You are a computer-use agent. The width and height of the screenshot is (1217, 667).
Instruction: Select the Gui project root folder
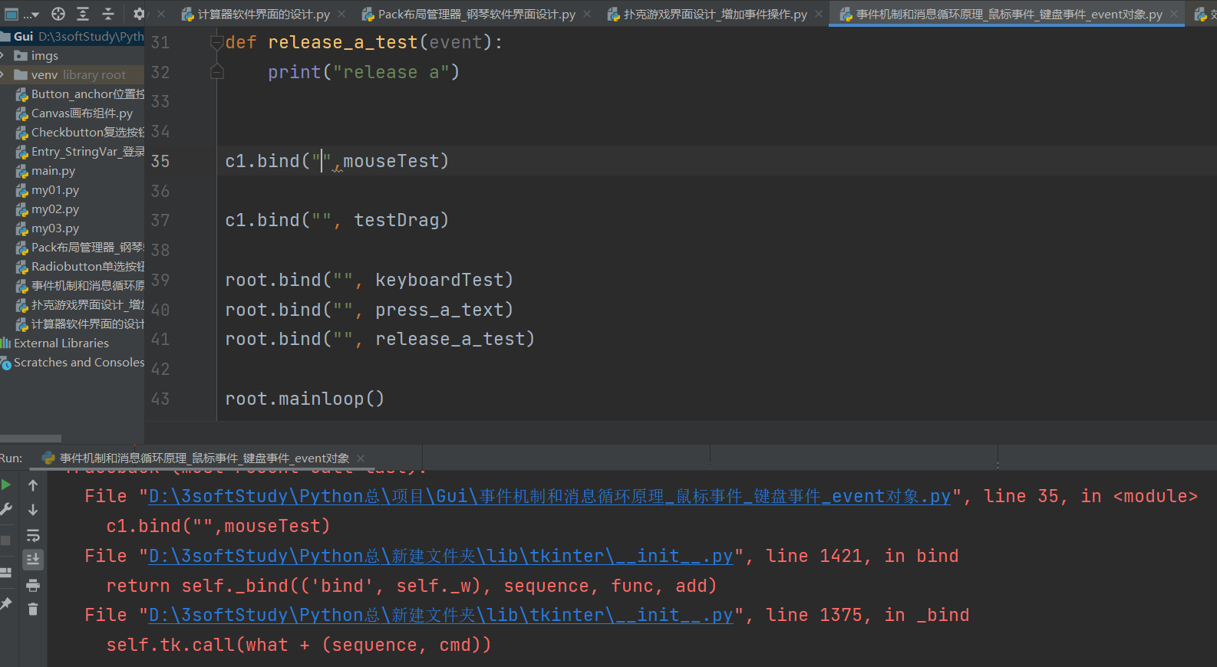click(72, 36)
